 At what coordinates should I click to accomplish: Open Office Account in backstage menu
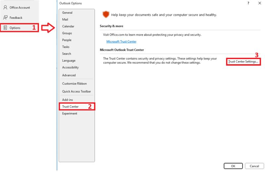tap(20, 7)
